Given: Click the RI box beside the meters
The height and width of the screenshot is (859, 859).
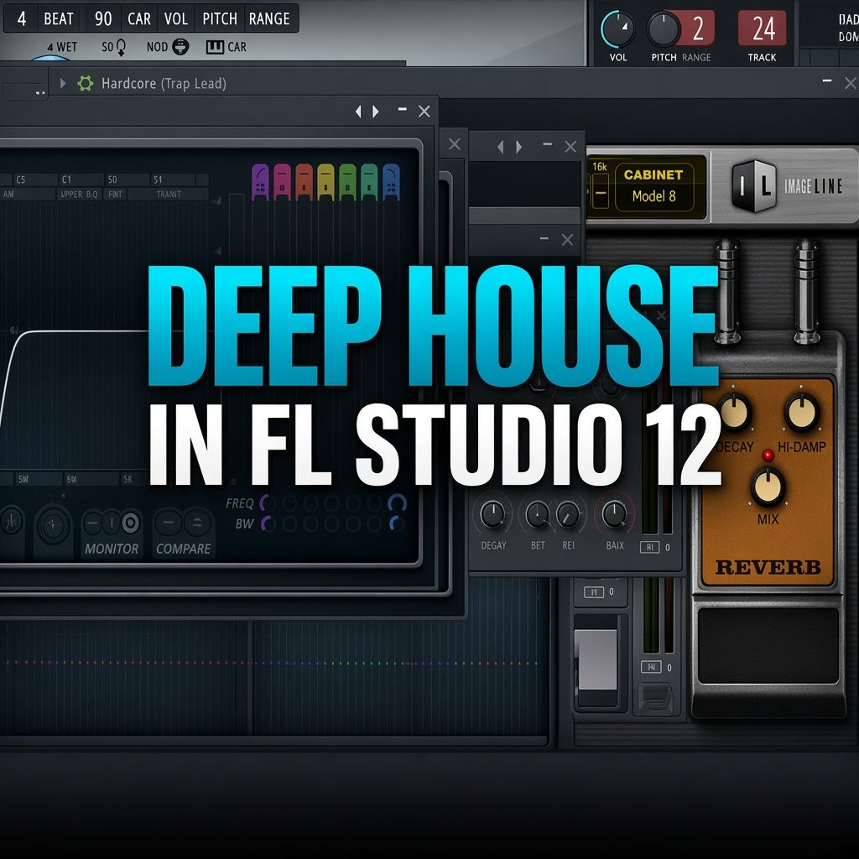Looking at the screenshot, I should click(650, 547).
